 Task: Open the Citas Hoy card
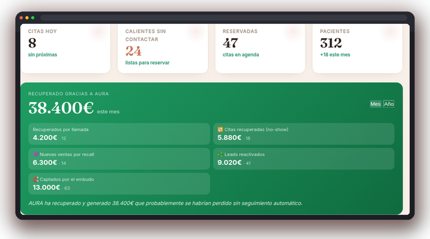[65, 49]
